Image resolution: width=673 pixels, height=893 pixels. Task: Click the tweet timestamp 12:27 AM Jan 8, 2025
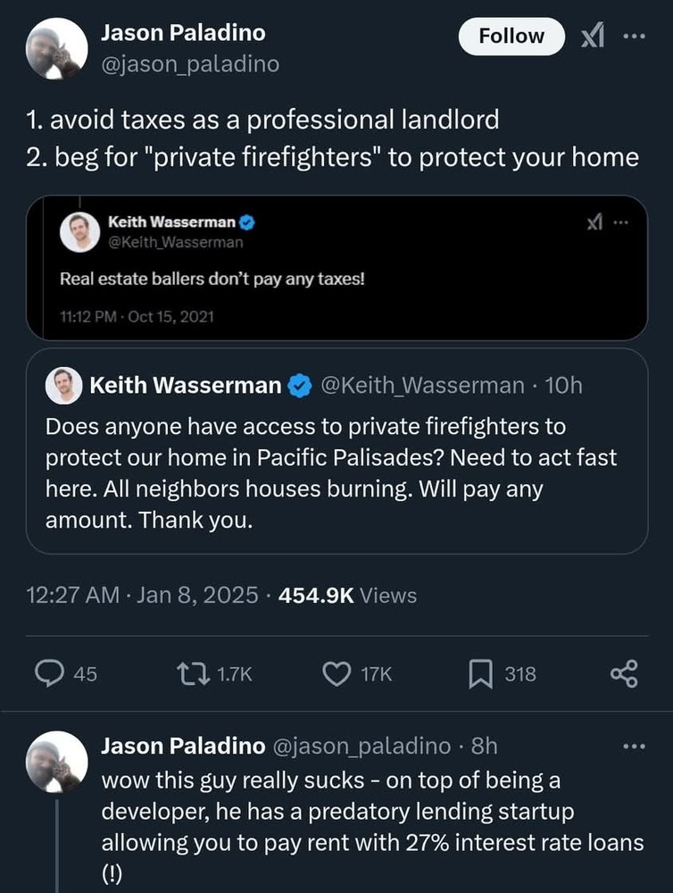tap(142, 595)
